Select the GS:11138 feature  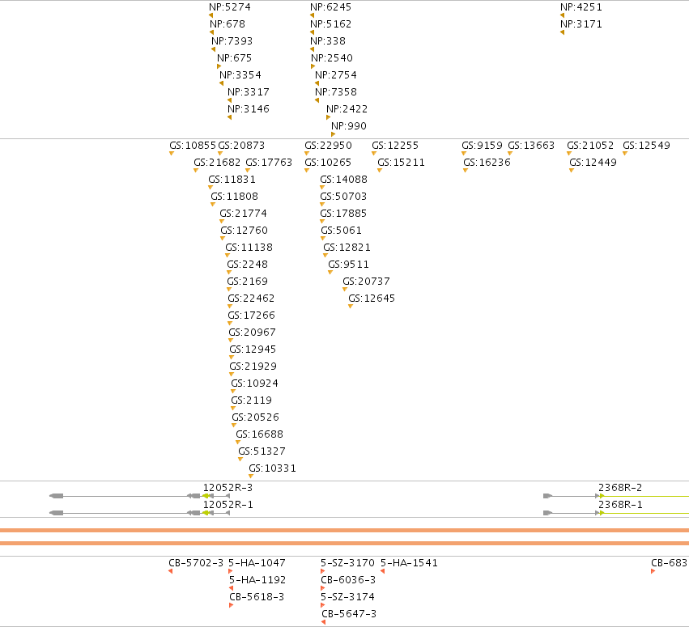(x=249, y=248)
